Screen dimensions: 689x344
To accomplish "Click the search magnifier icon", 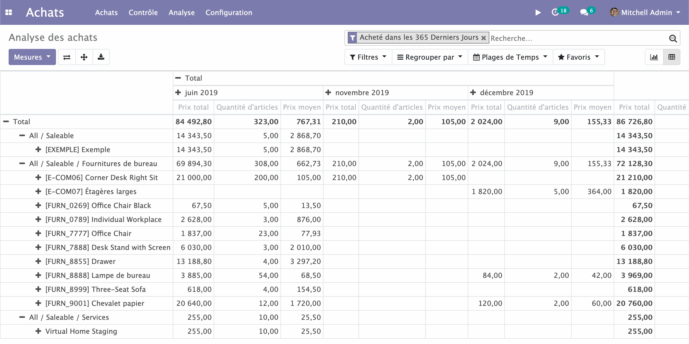I will point(673,38).
